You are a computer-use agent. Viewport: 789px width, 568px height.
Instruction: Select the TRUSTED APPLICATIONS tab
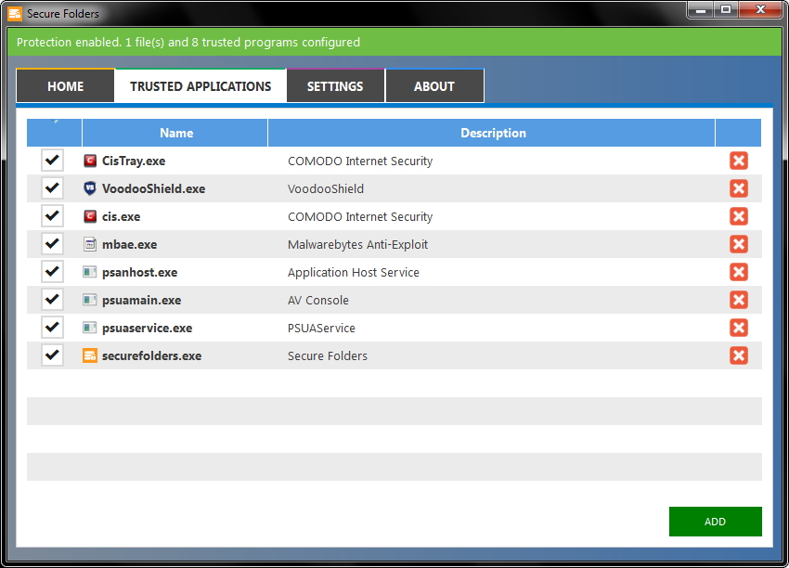point(200,86)
